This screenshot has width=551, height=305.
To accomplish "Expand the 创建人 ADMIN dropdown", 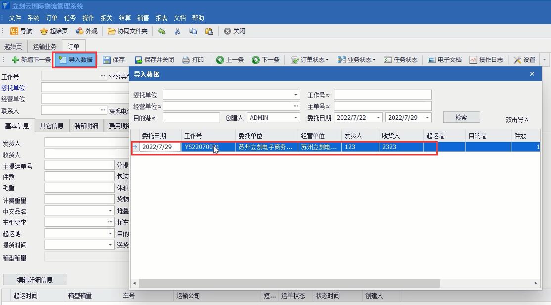I will pyautogui.click(x=296, y=118).
